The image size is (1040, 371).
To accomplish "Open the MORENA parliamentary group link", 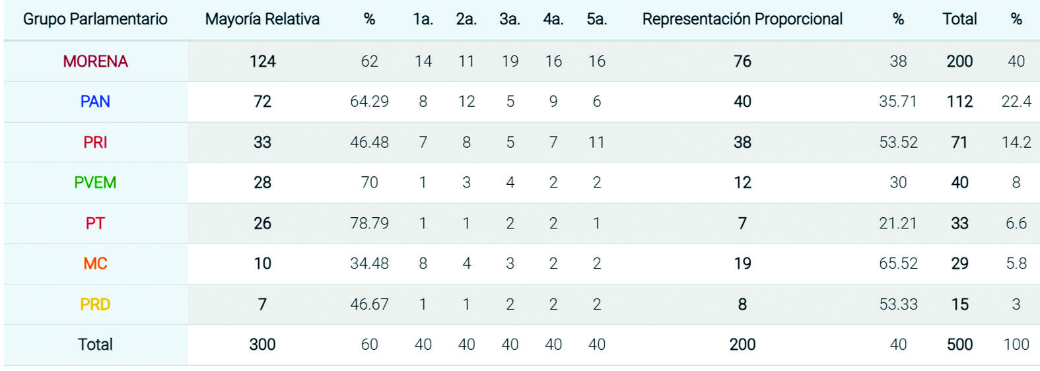I will tap(95, 61).
